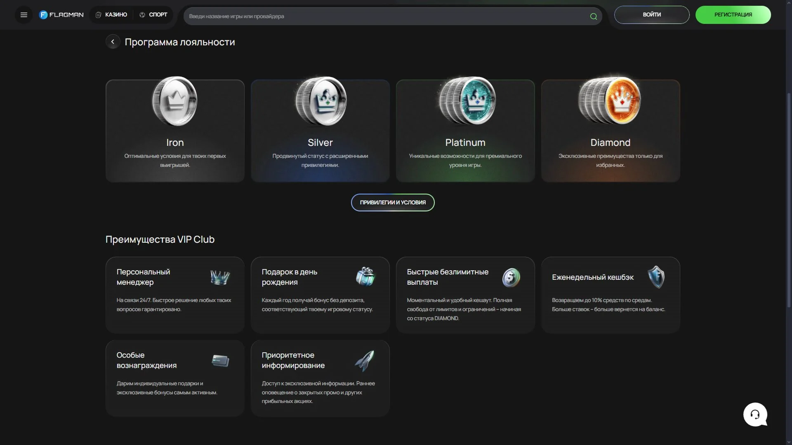Click the Flagman logo

(61, 14)
